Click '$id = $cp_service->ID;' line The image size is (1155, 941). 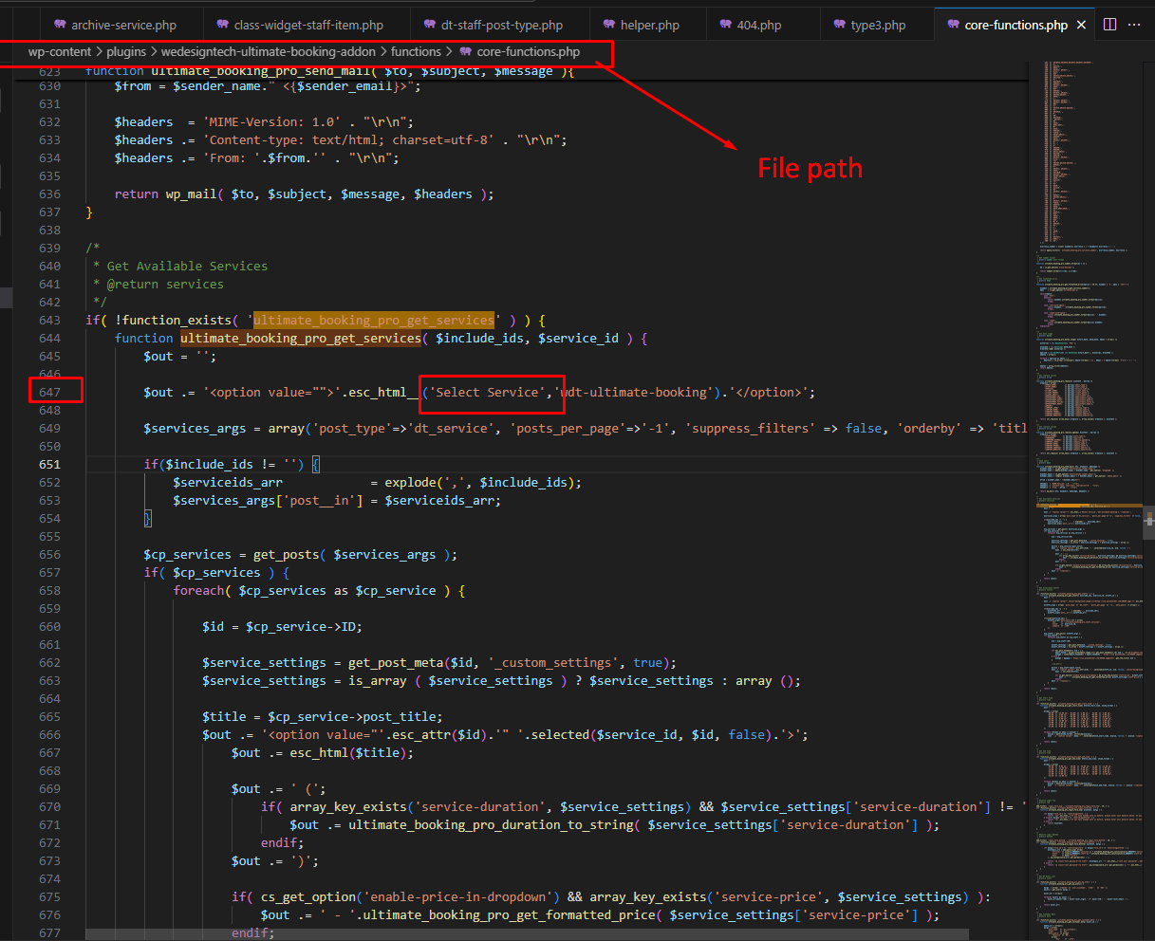(282, 626)
